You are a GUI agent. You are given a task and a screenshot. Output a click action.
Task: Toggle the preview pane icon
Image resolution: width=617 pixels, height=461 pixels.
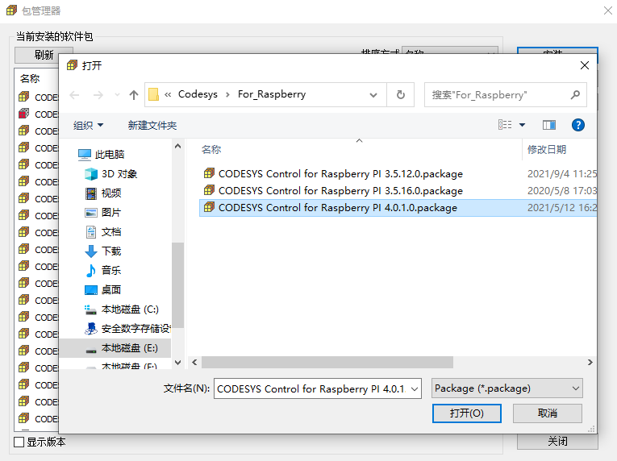(x=549, y=125)
